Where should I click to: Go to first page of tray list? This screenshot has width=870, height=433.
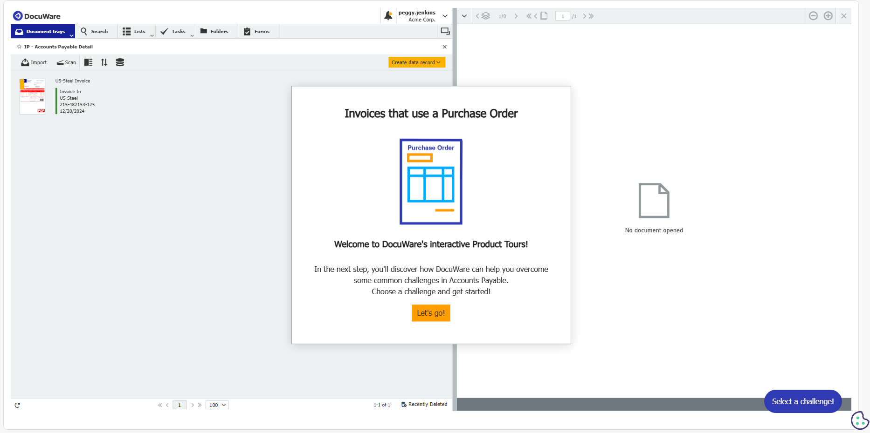(160, 405)
